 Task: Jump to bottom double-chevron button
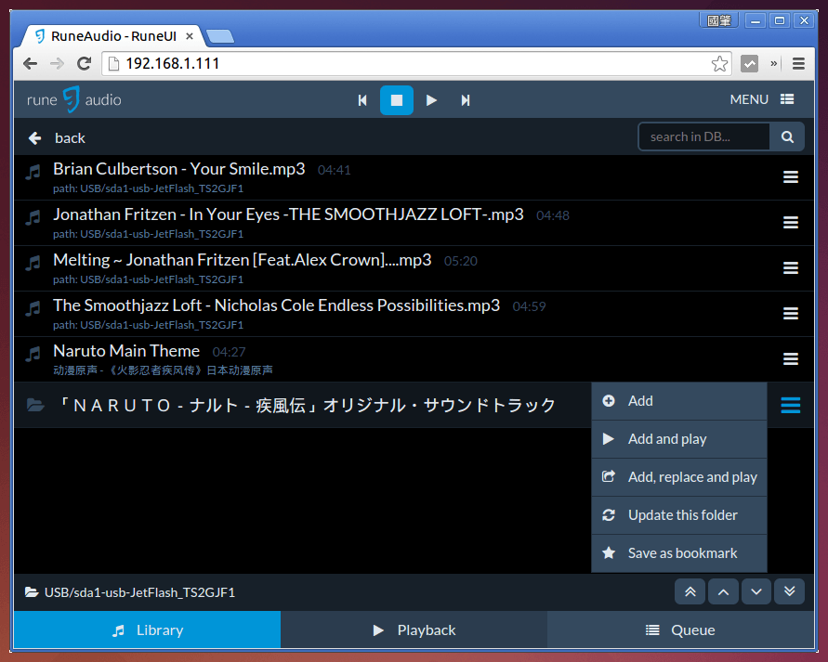pos(789,591)
